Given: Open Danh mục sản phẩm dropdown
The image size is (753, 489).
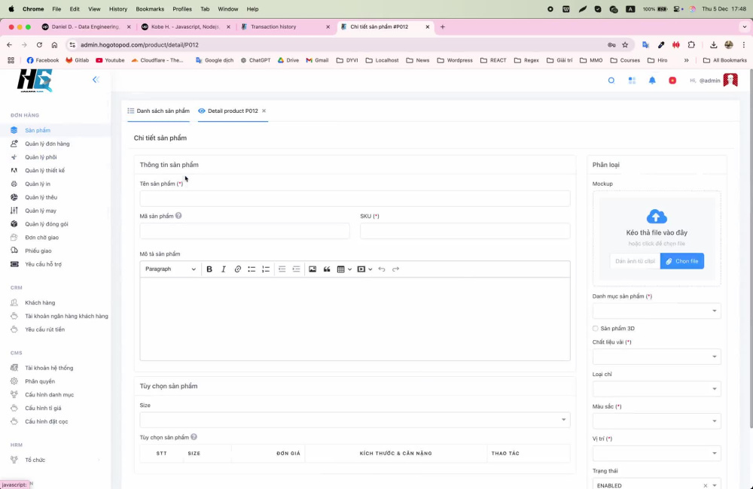Looking at the screenshot, I should (x=657, y=311).
